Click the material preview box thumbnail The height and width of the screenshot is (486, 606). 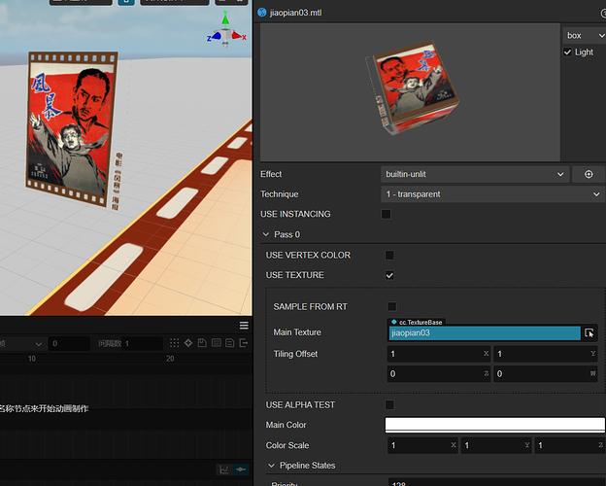pyautogui.click(x=412, y=88)
